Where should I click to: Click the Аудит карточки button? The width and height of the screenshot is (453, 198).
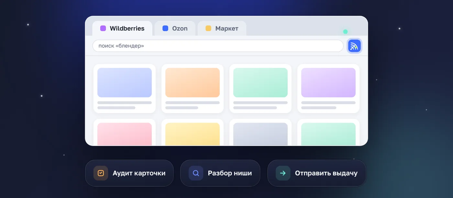click(129, 173)
